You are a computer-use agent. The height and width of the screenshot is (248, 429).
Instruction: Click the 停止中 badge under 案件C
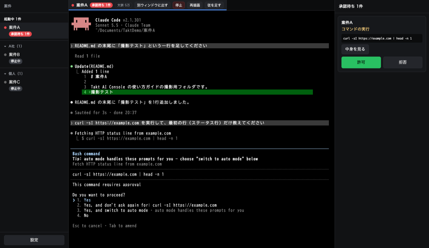[x=16, y=89]
